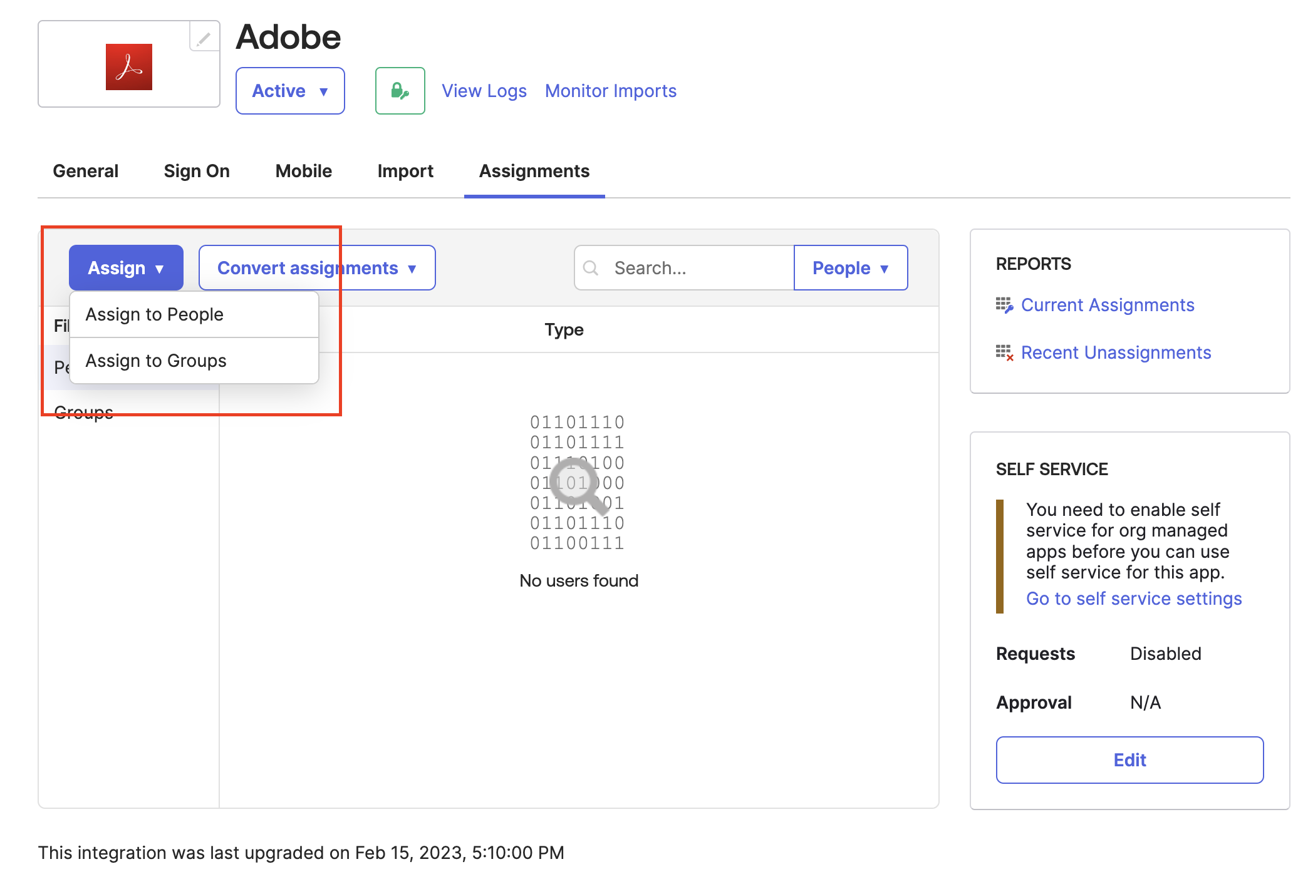This screenshot has height=884, width=1303.
Task: Select the Groups filter in sidebar
Action: 84,413
